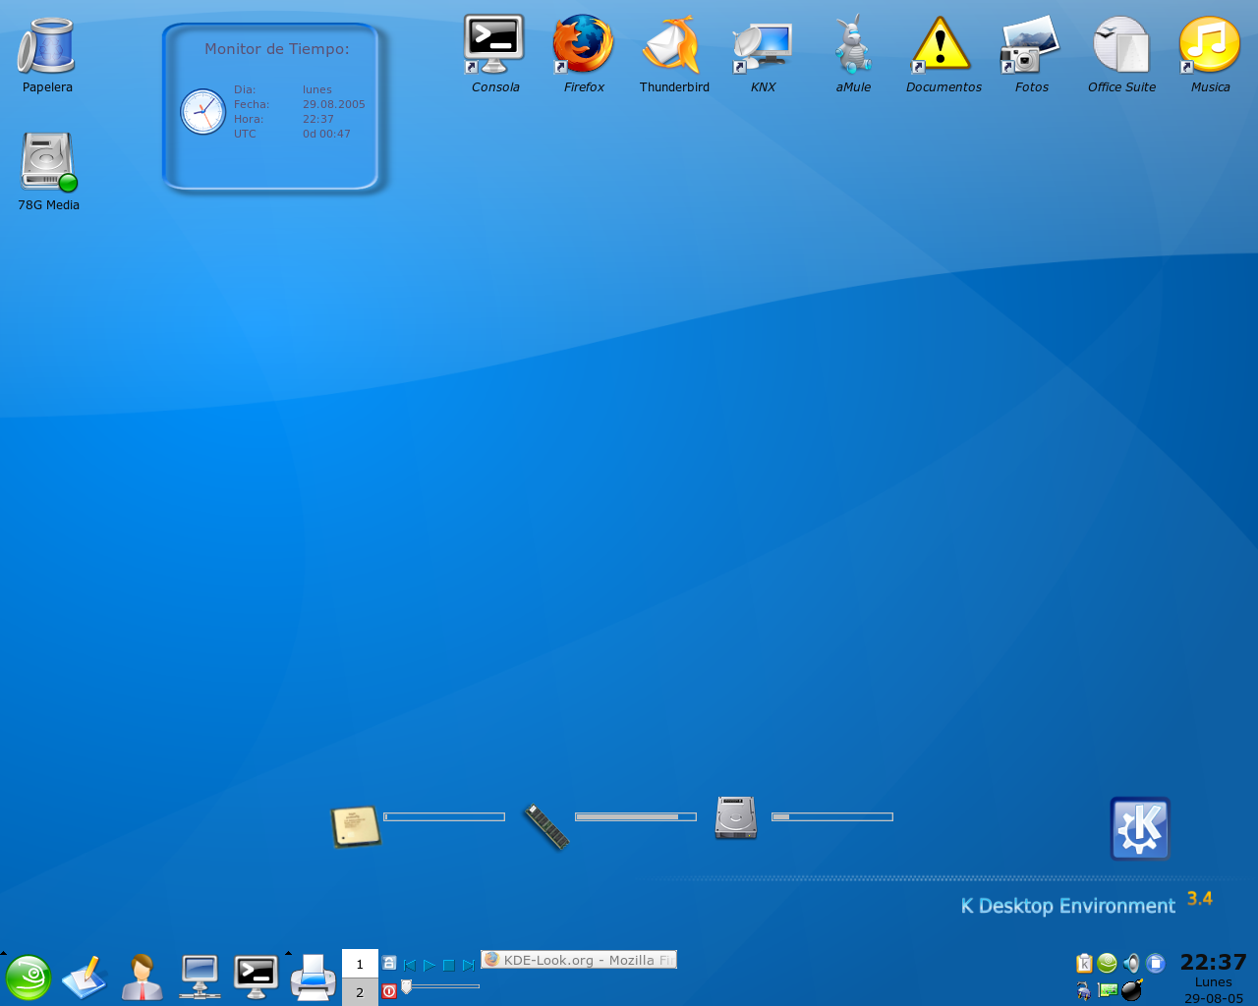The height and width of the screenshot is (1006, 1258).
Task: Open the Documentos desktop folder
Action: pos(942,44)
